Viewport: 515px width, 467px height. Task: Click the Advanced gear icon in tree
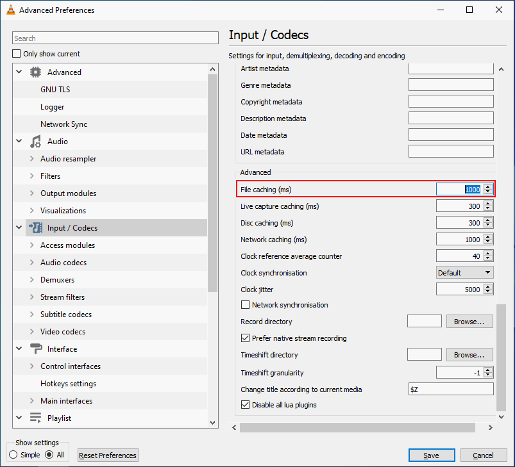pos(35,72)
